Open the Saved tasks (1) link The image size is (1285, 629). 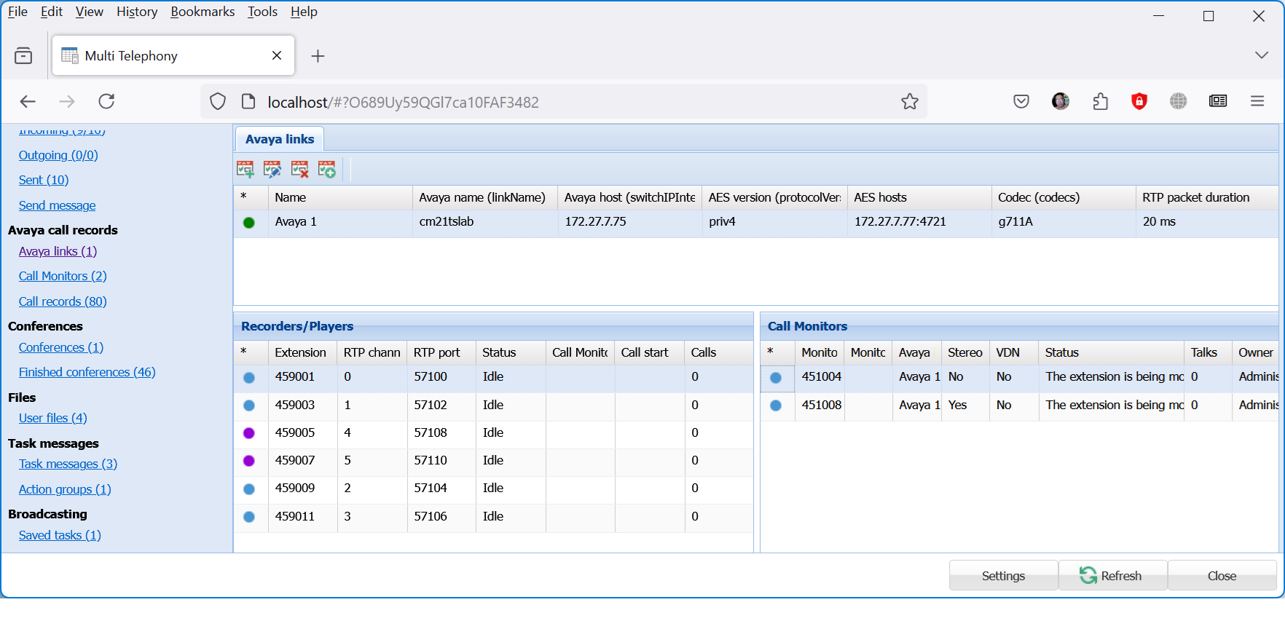60,535
